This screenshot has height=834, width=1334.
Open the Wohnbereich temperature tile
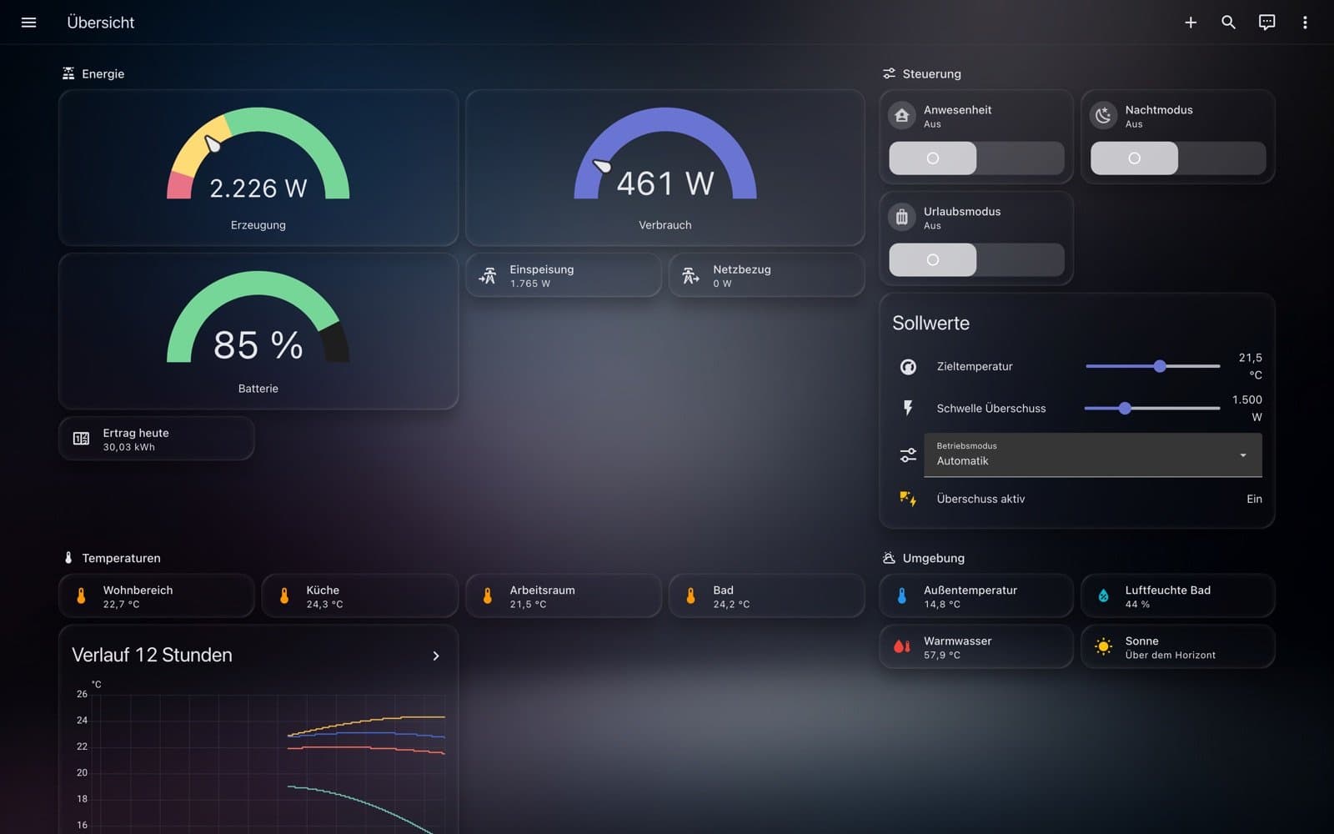[157, 596]
